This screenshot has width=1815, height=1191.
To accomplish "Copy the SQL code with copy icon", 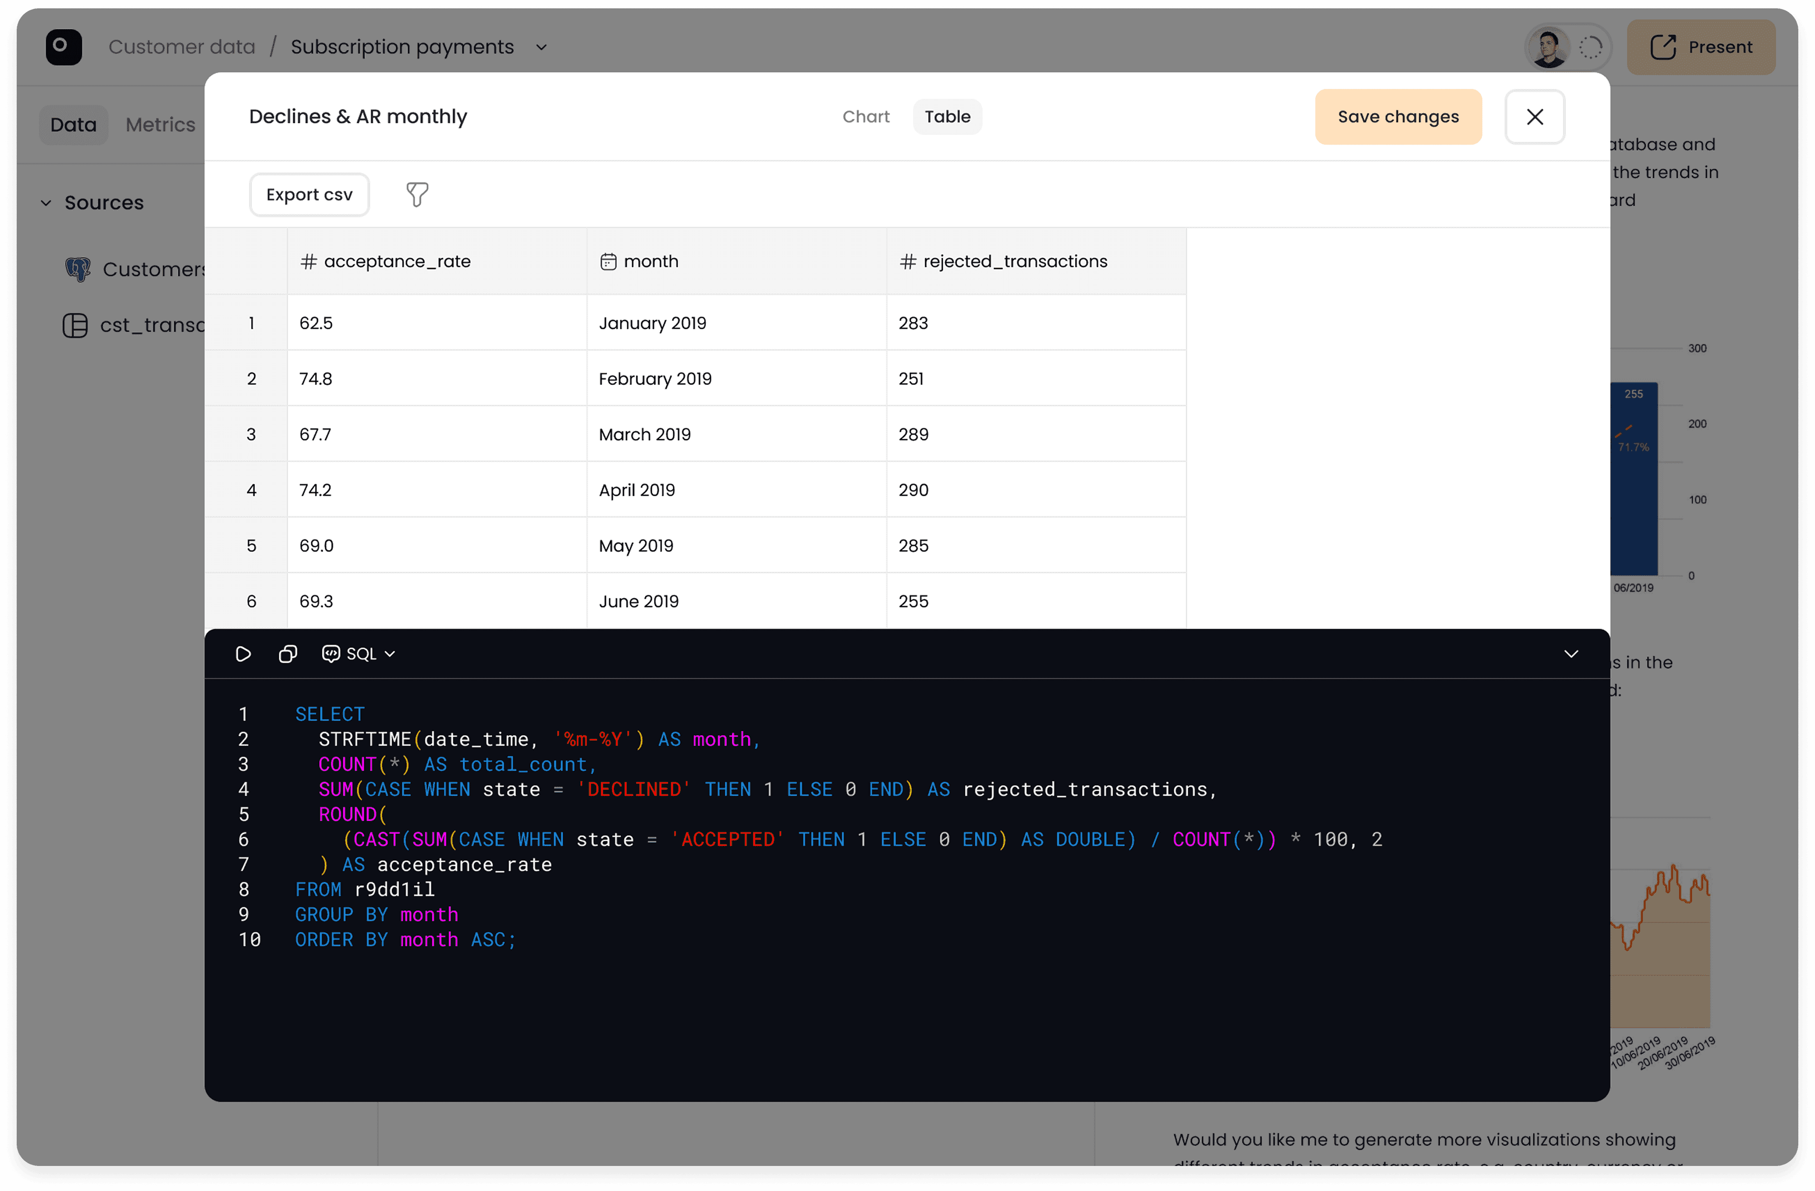I will [288, 653].
